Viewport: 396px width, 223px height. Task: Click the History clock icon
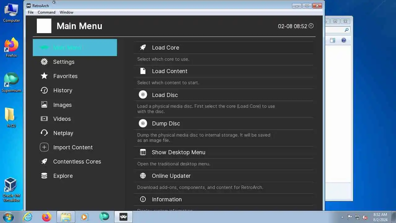point(44,90)
